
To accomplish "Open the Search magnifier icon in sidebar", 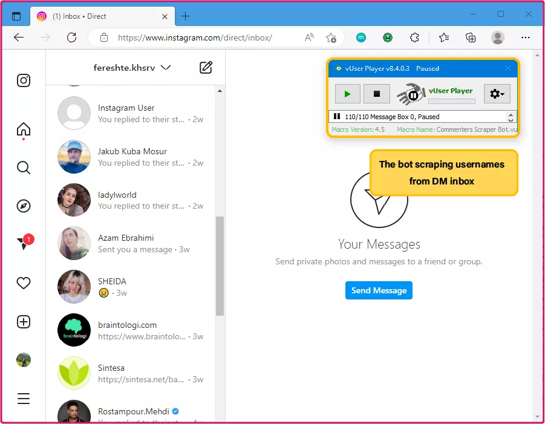I will coord(24,168).
